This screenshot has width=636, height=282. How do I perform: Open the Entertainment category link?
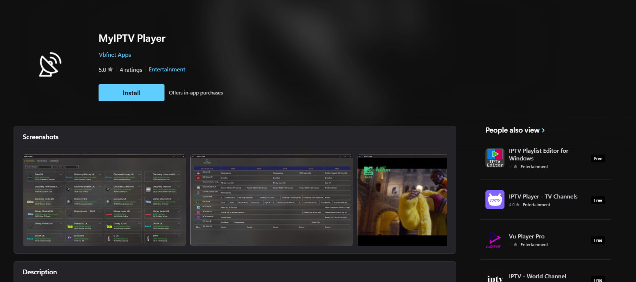(x=167, y=69)
